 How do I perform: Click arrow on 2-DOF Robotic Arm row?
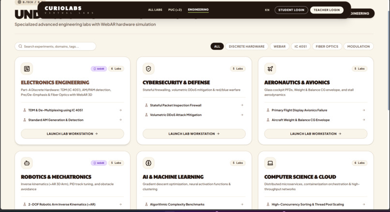pos(120,205)
